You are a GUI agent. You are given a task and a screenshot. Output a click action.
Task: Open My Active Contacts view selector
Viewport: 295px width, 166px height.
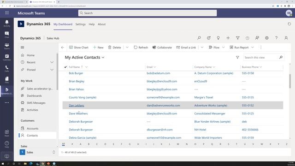(84, 57)
